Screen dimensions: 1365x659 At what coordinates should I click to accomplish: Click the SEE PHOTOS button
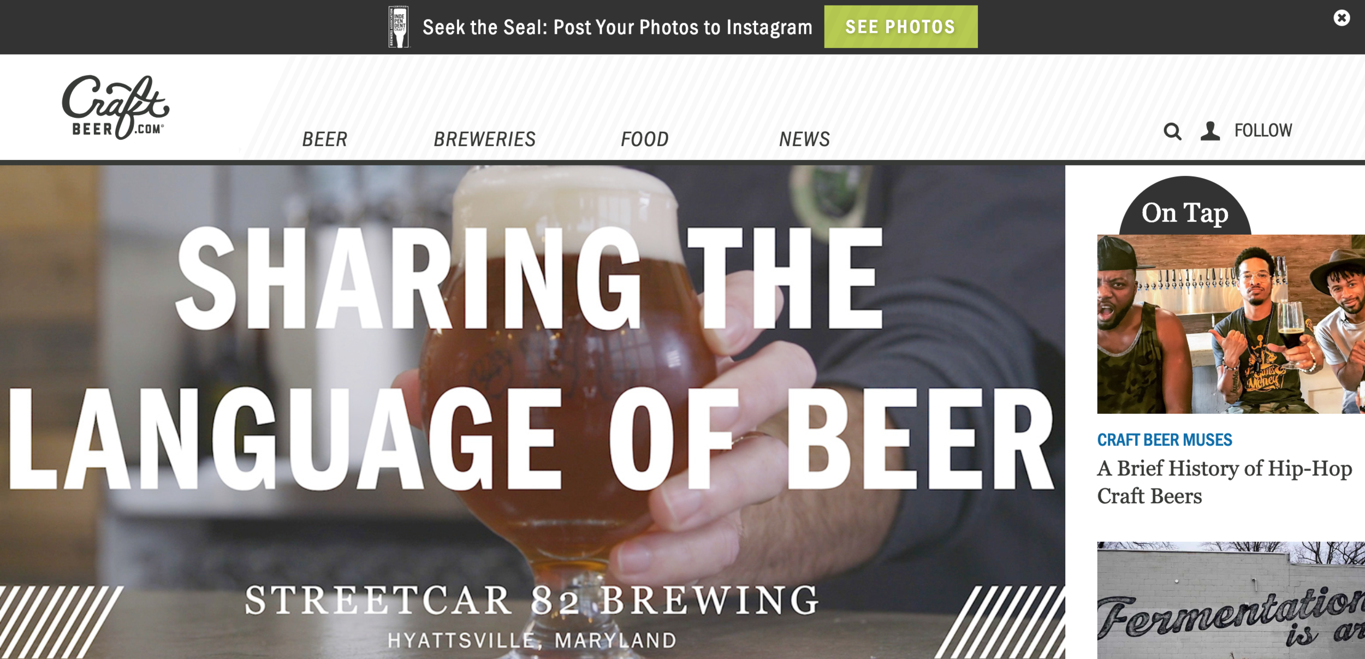901,27
